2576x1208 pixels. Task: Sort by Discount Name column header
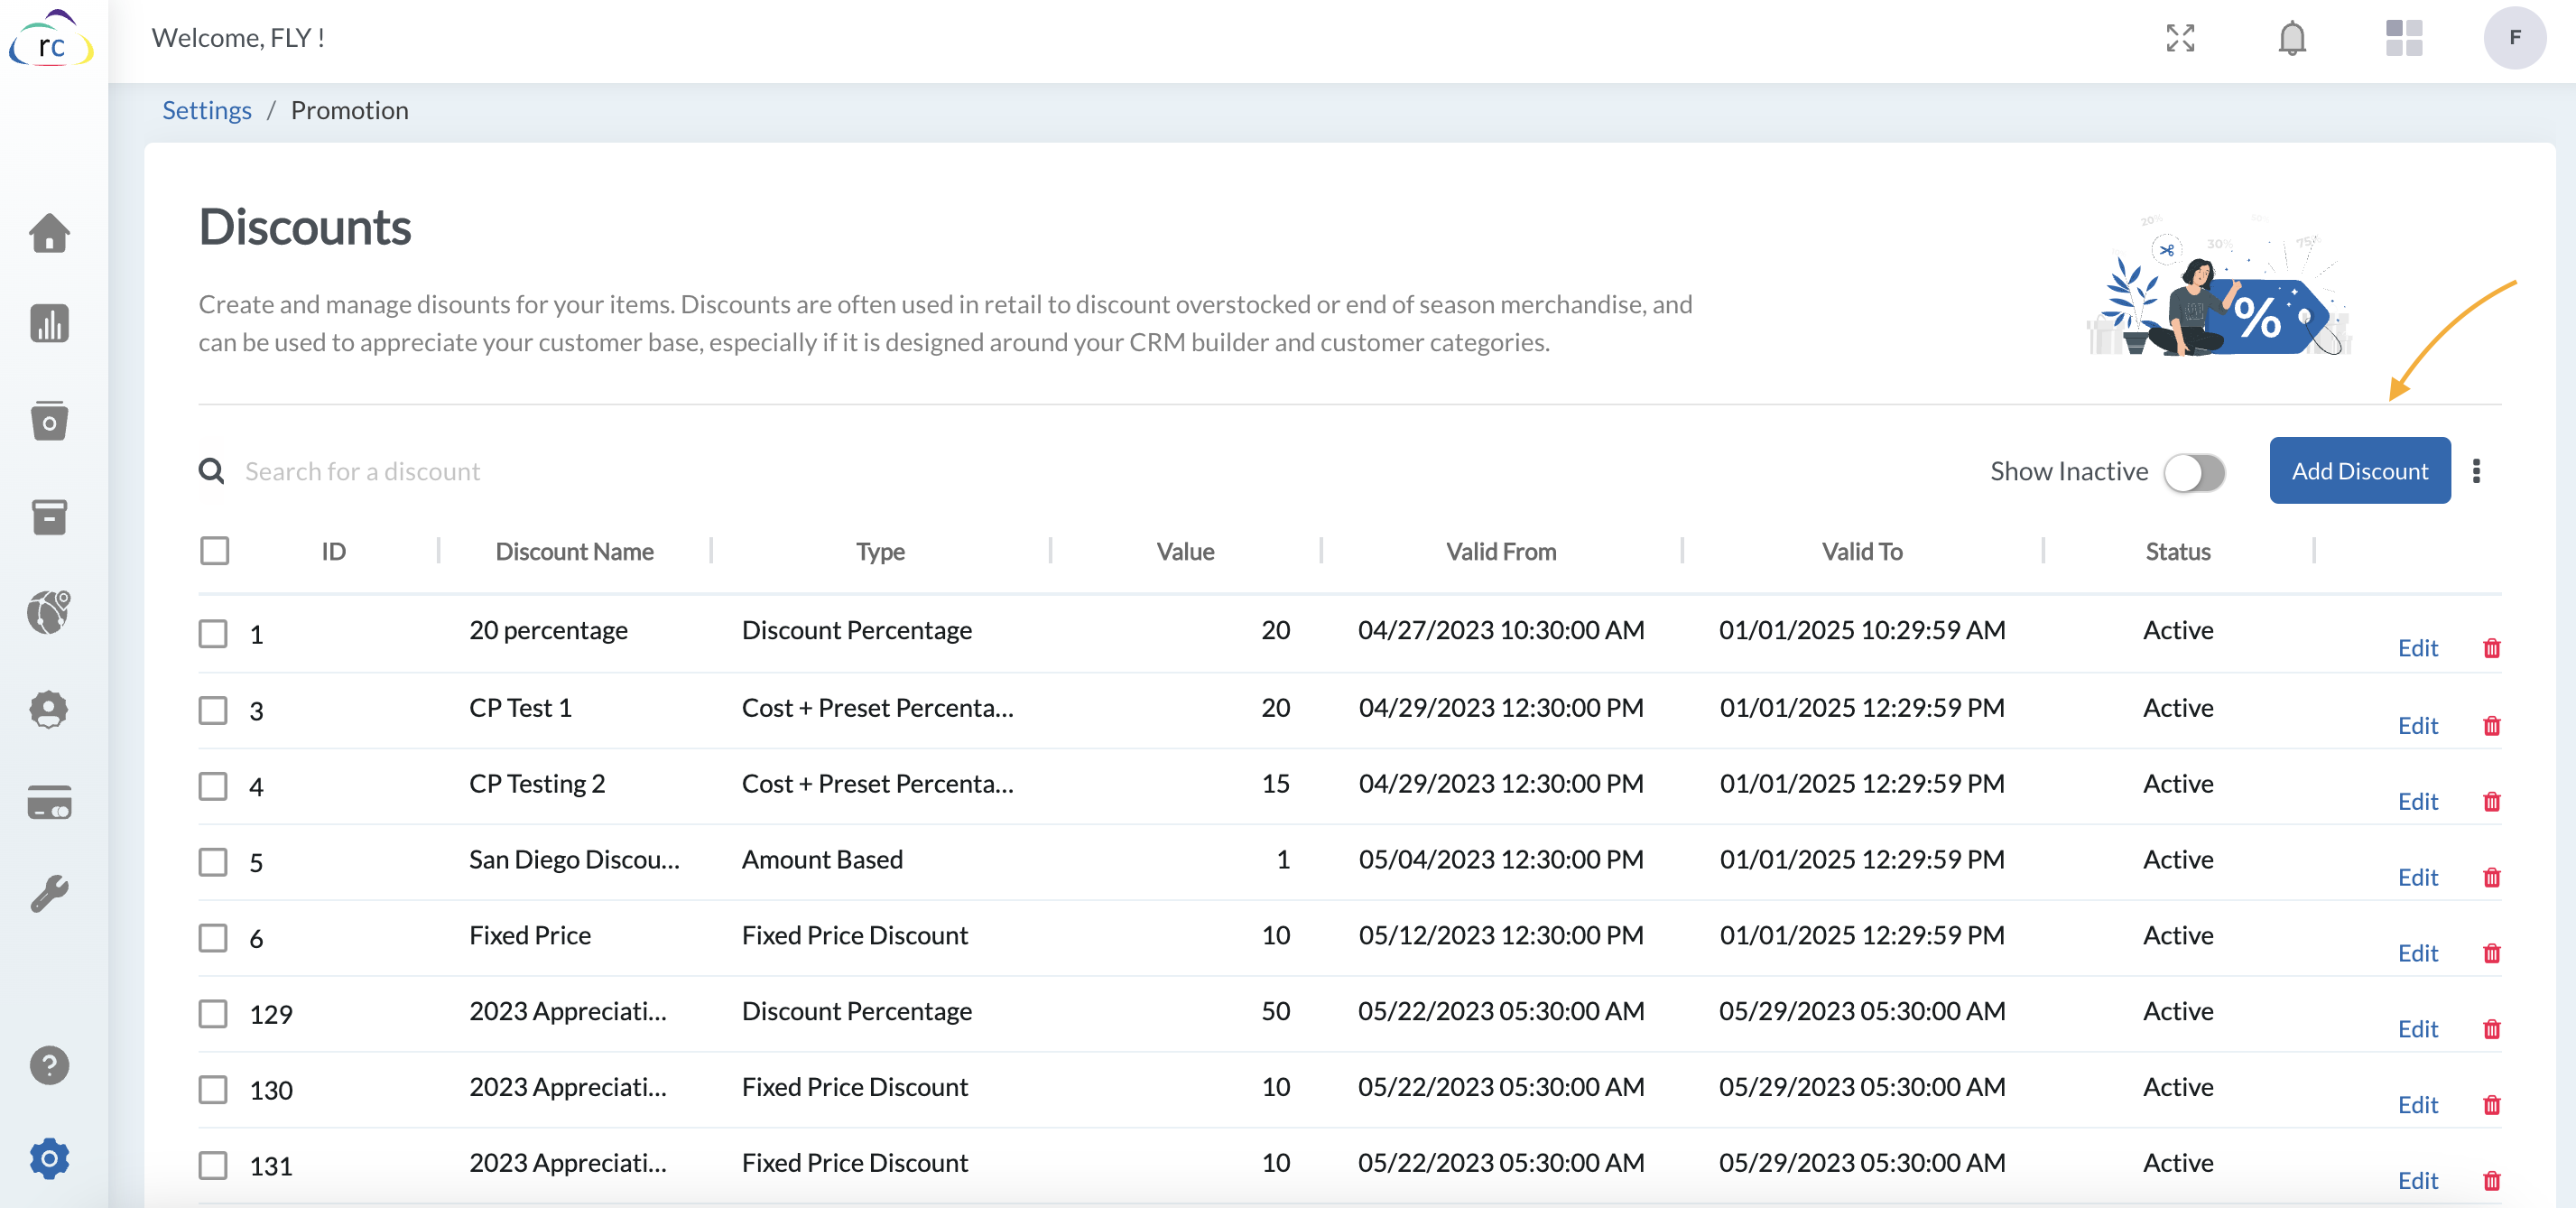pyautogui.click(x=574, y=551)
